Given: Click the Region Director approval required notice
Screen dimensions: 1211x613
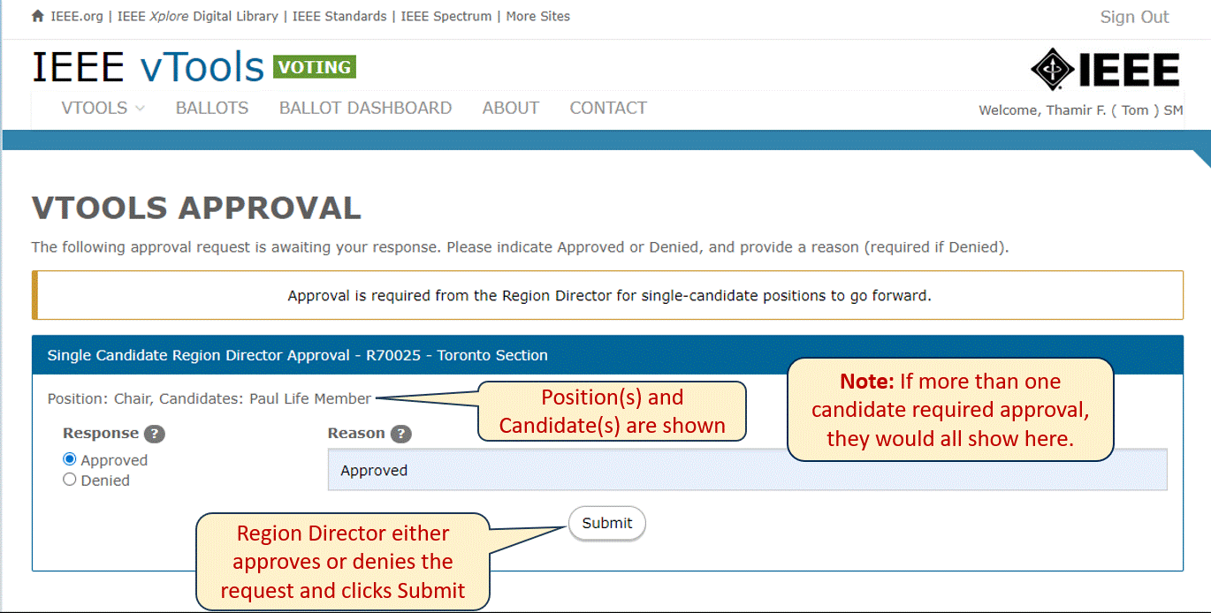Looking at the screenshot, I should [x=609, y=296].
